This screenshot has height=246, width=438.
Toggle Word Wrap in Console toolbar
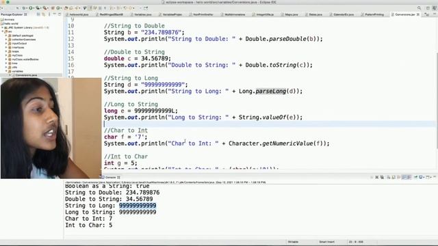point(398,177)
